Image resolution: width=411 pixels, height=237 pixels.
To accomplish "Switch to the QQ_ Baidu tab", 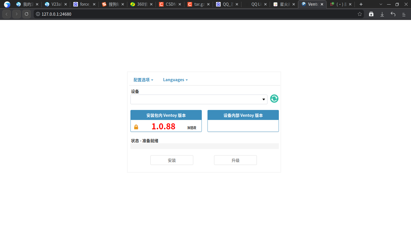I will [227, 4].
